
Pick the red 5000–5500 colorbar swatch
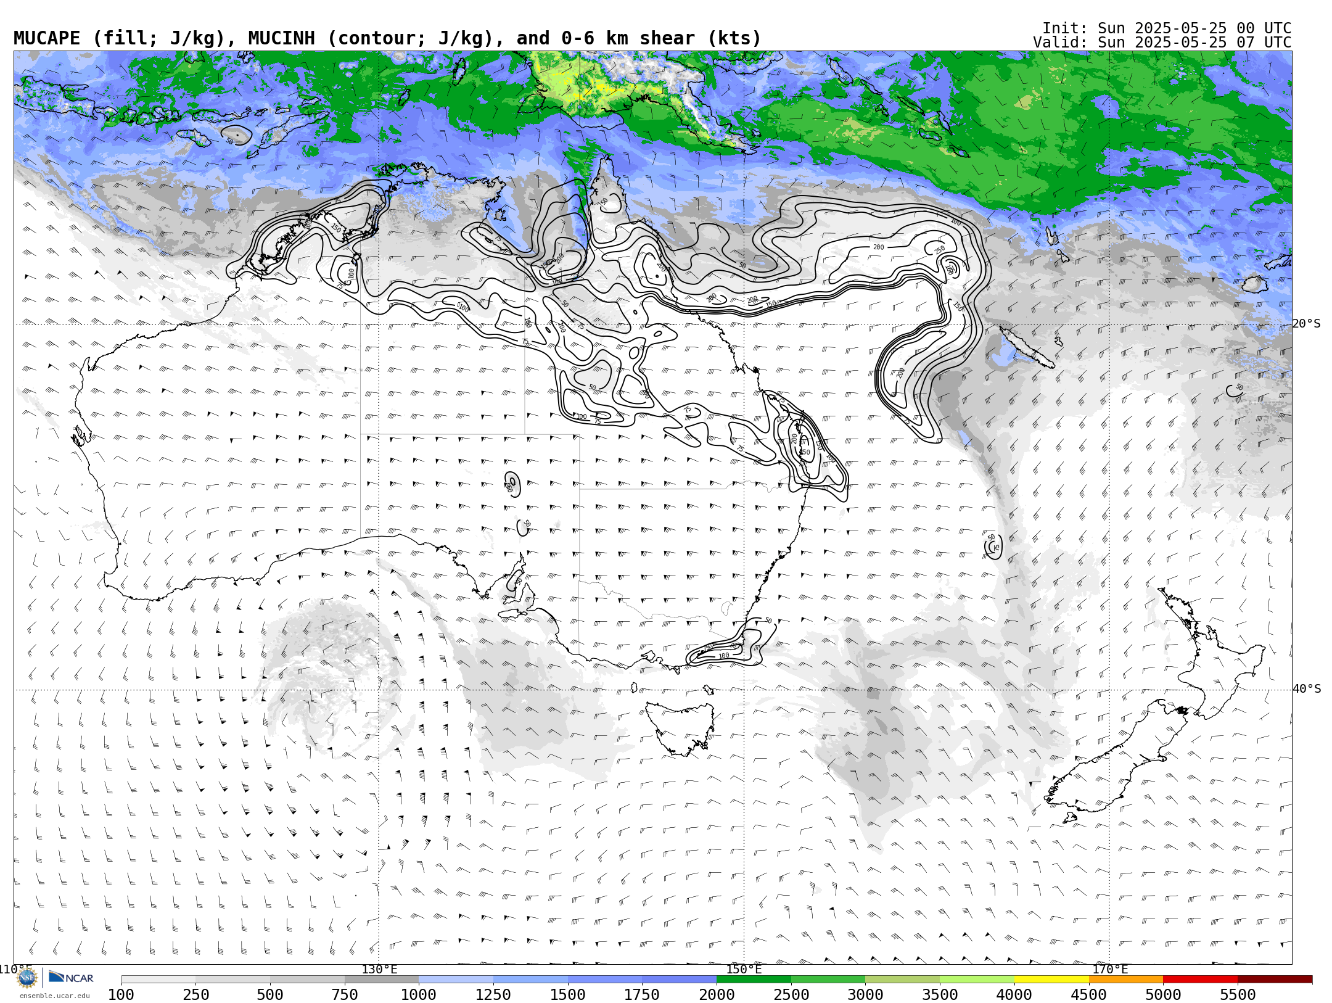point(1200,980)
